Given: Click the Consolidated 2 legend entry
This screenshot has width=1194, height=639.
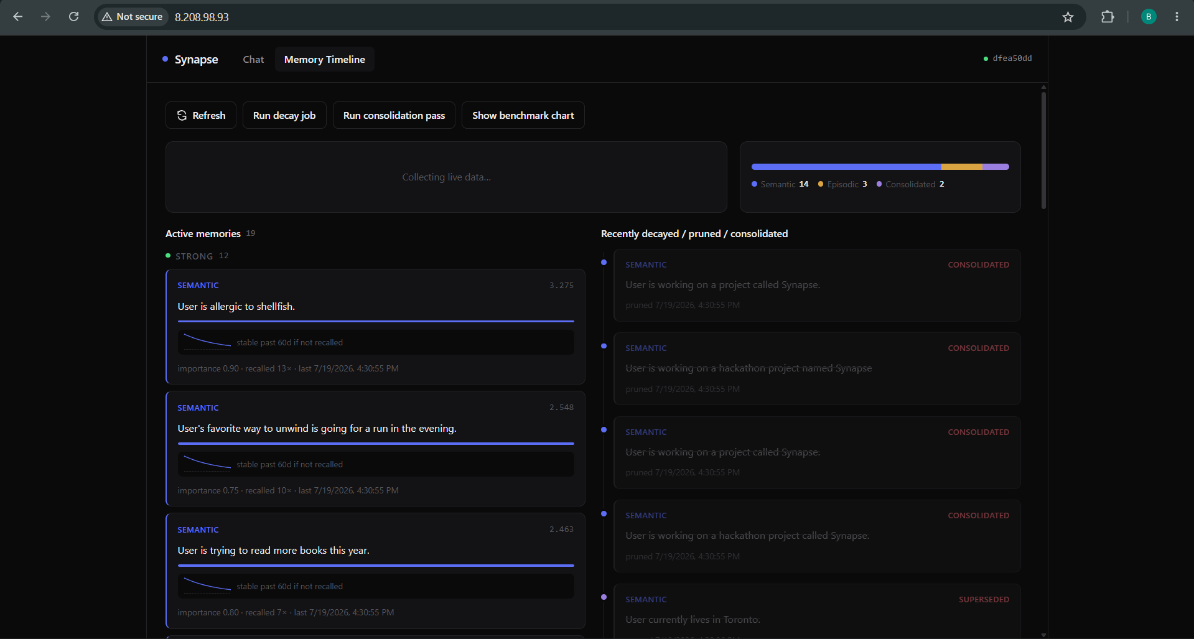Looking at the screenshot, I should (910, 184).
